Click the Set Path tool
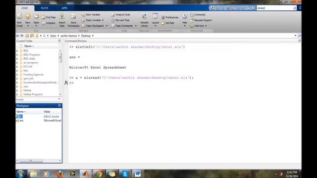This screenshot has height=178, width=317. click(168, 23)
